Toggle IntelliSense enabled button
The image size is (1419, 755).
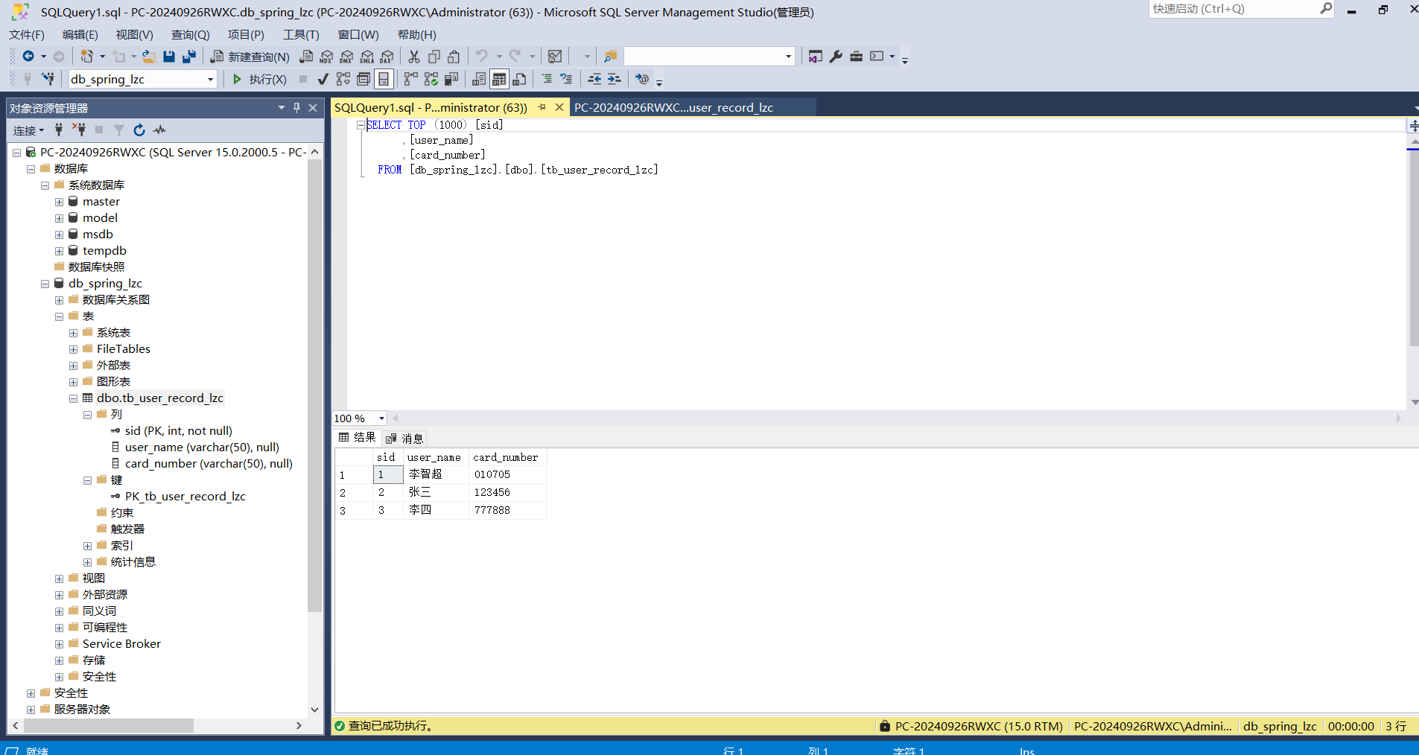coord(384,79)
